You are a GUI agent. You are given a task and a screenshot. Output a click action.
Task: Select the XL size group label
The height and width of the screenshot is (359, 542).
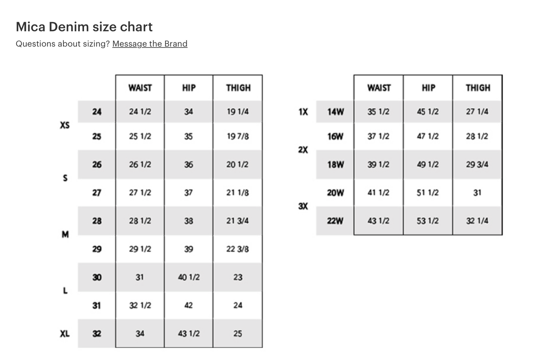coord(65,334)
